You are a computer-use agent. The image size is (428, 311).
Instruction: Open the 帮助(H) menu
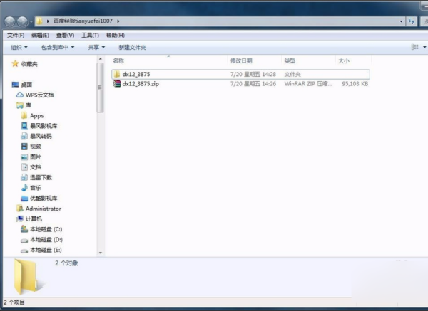tap(115, 35)
